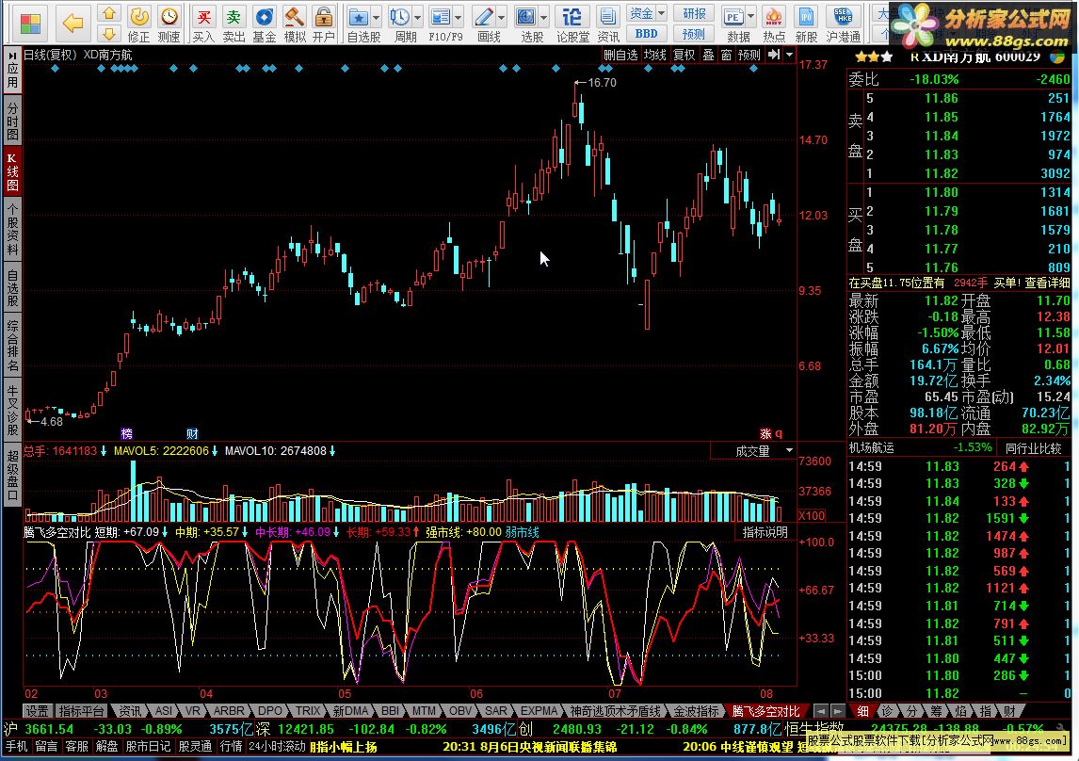Open the 模拟 simulation gavel icon
The width and height of the screenshot is (1079, 761).
coord(295,23)
